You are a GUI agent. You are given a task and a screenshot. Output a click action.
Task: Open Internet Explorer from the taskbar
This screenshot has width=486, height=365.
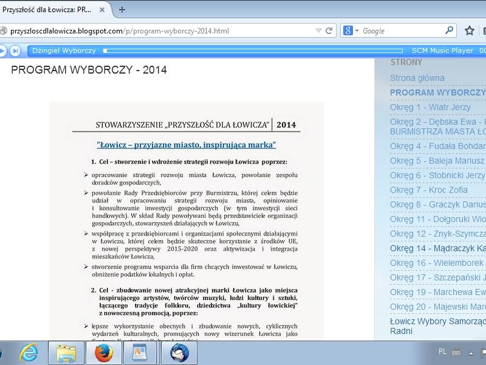[29, 353]
